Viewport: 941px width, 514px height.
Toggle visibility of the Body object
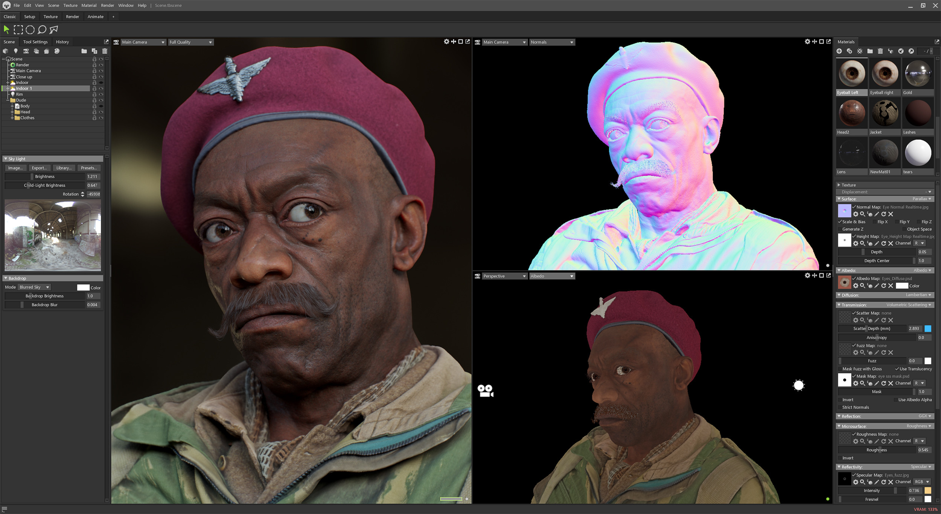pyautogui.click(x=101, y=106)
